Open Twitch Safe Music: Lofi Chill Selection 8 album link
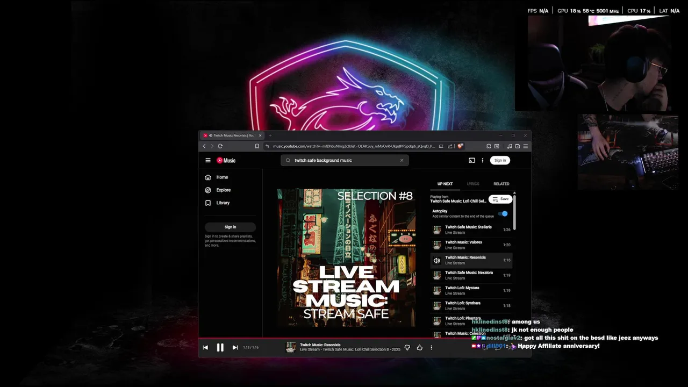 coord(356,350)
